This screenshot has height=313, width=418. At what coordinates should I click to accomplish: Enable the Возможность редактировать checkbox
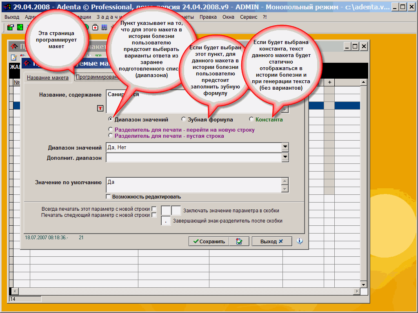[109, 196]
